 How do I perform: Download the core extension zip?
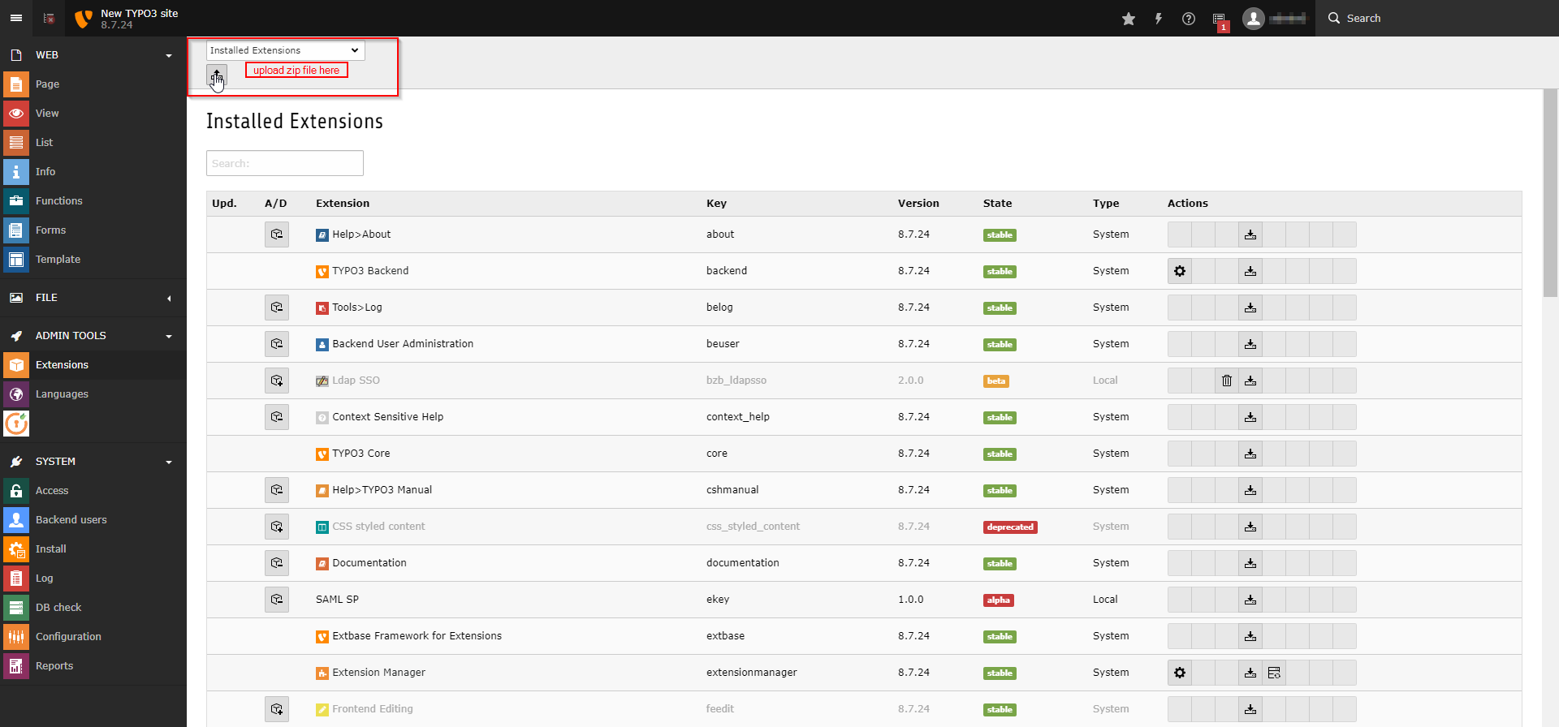coord(1250,454)
